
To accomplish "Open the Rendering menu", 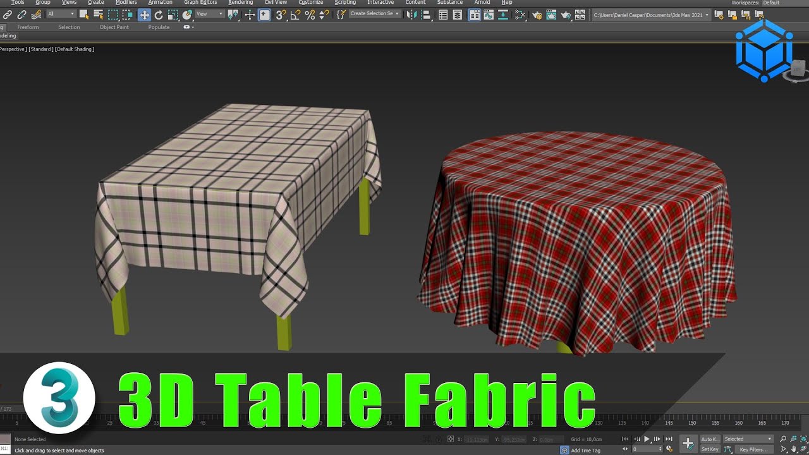I will coord(240,3).
